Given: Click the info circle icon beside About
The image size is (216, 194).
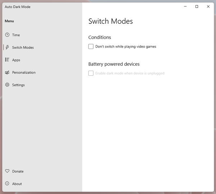Looking at the screenshot, I should coord(7,184).
